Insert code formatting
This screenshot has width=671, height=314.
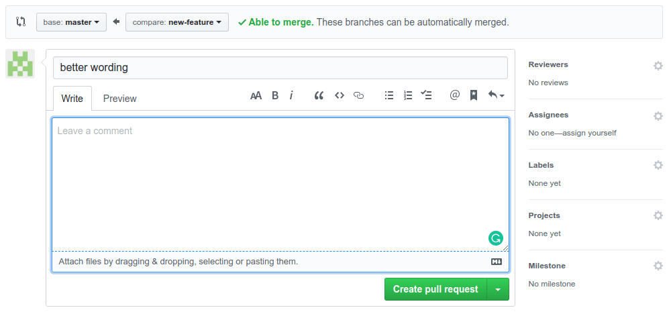pos(340,95)
